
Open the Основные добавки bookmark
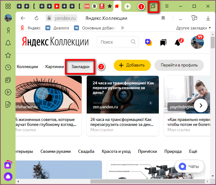click(x=95, y=28)
